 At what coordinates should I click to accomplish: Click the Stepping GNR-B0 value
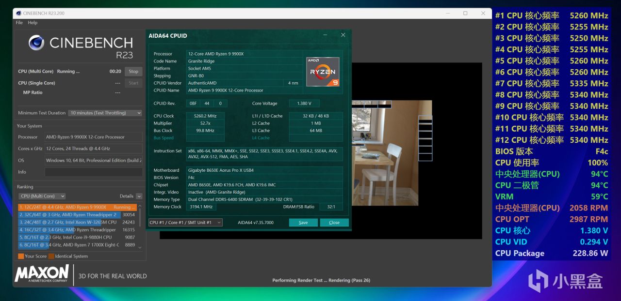click(x=245, y=75)
